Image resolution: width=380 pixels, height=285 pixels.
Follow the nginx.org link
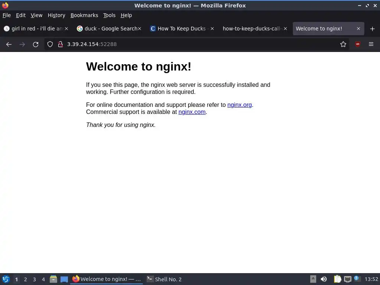coord(239,105)
